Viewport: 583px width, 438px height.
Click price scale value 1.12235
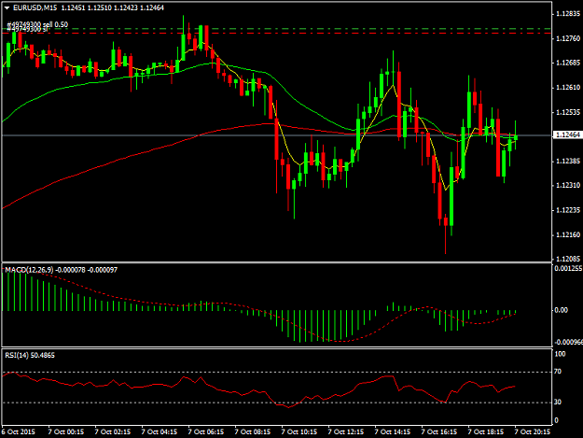[x=568, y=210]
